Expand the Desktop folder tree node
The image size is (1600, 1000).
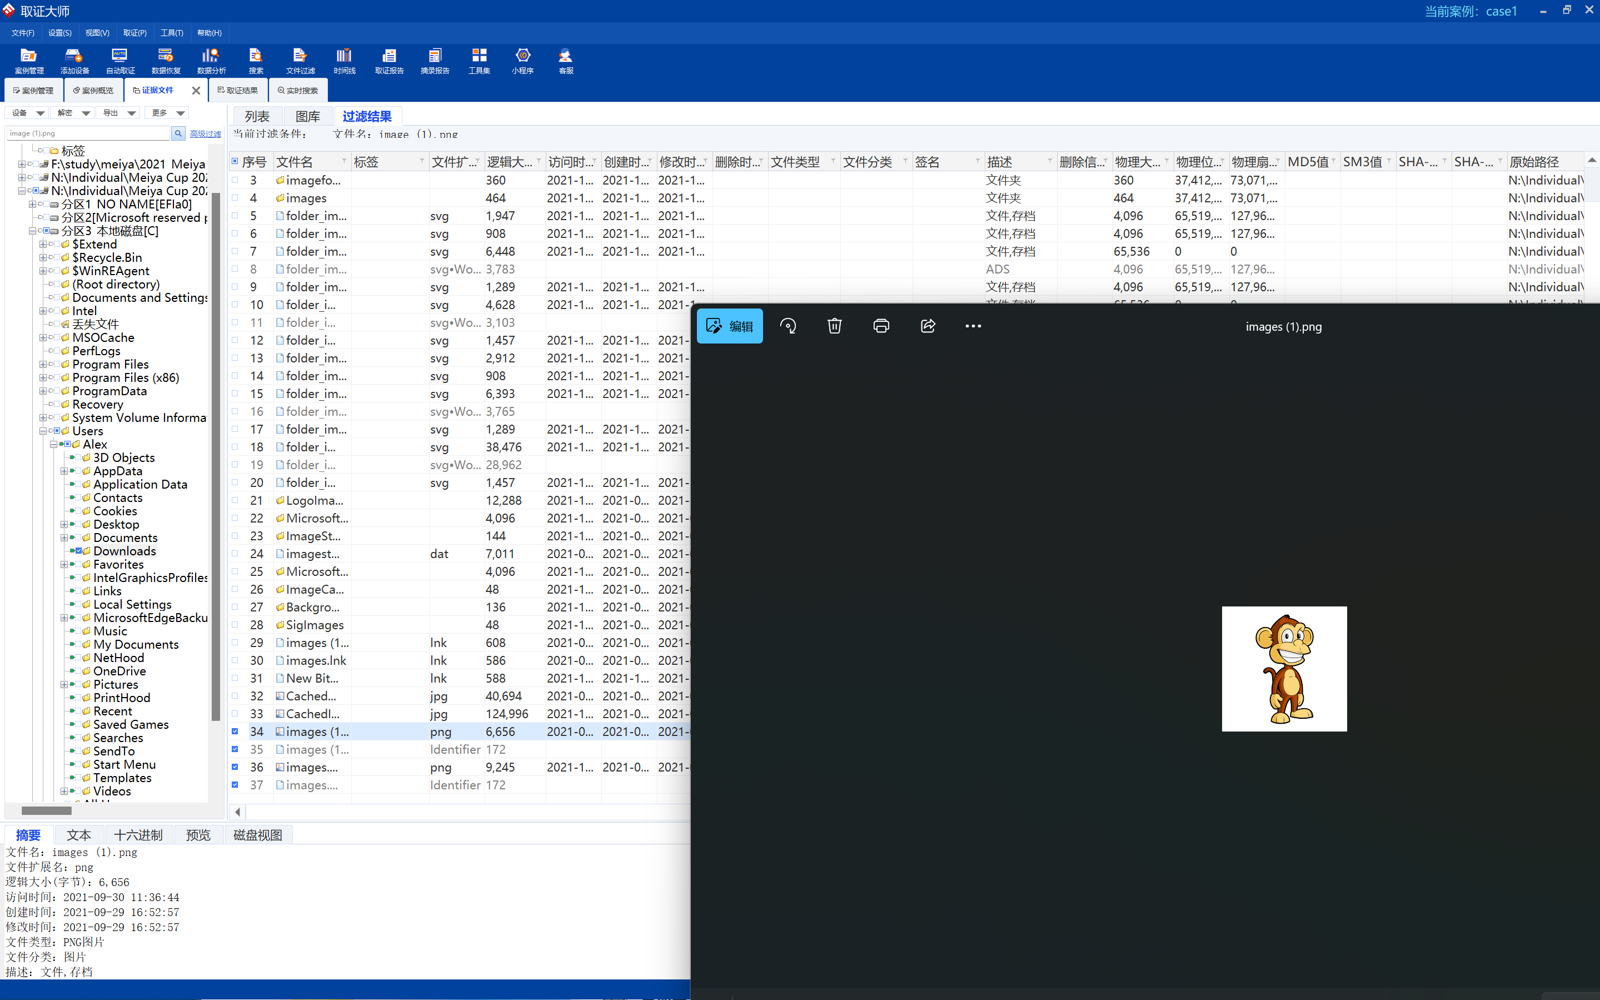[64, 525]
